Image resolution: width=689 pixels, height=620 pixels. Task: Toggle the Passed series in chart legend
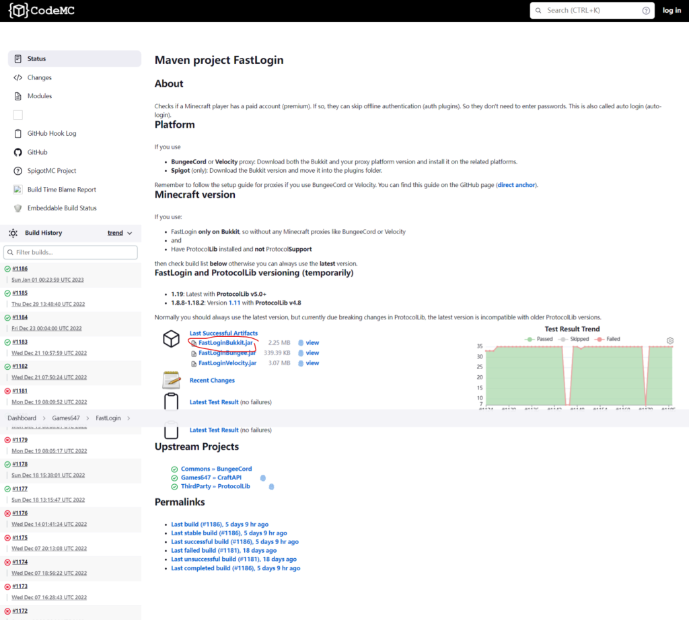click(x=540, y=339)
